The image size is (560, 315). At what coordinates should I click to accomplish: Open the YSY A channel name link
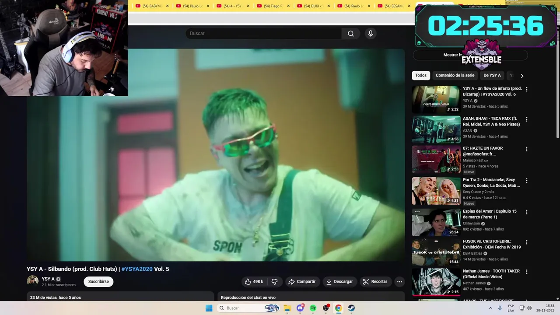pos(48,279)
